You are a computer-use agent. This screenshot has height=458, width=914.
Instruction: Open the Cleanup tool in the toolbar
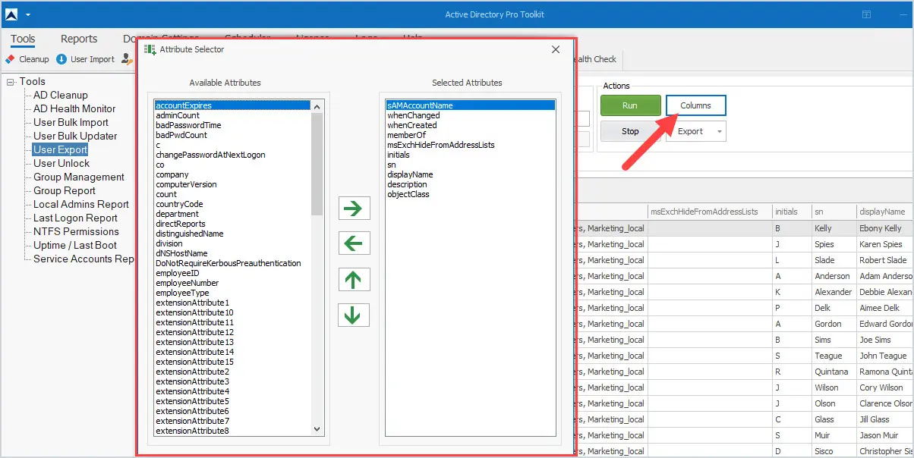point(27,59)
